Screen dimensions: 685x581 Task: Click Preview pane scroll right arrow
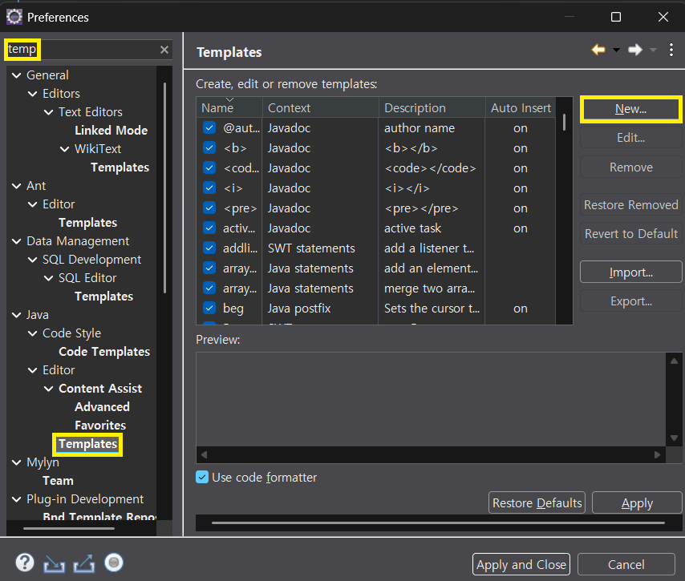[657, 455]
